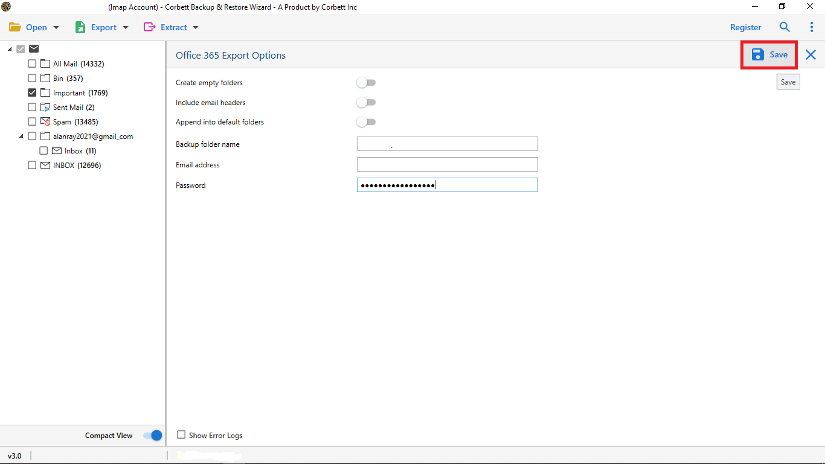
Task: Check the All Mail checkbox
Action: pyautogui.click(x=32, y=63)
